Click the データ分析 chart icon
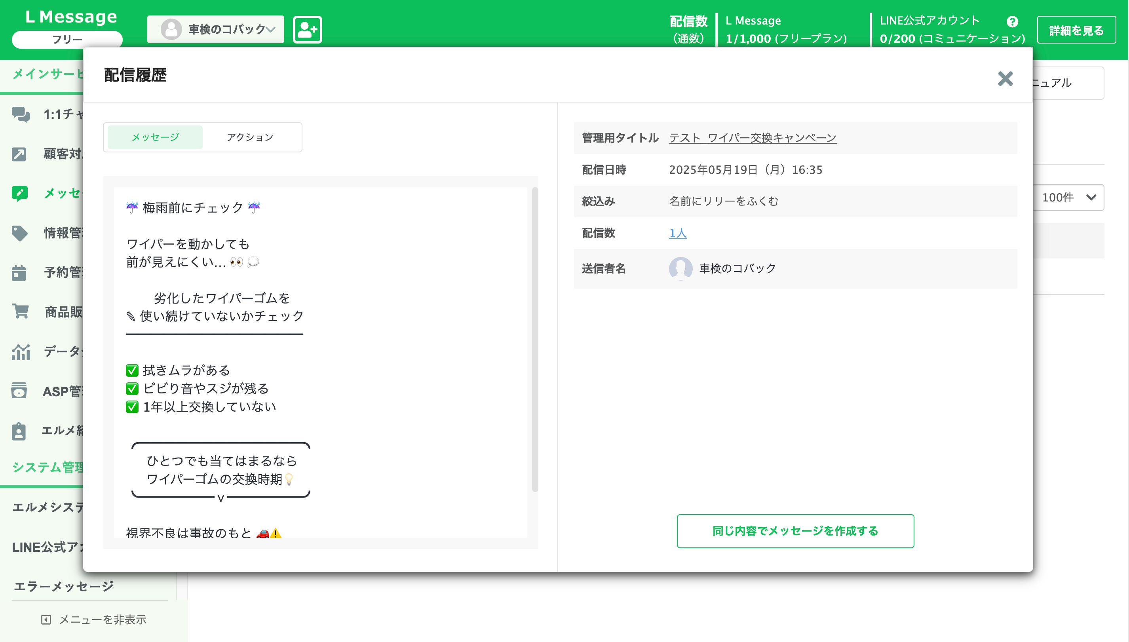The width and height of the screenshot is (1129, 642). 21,352
